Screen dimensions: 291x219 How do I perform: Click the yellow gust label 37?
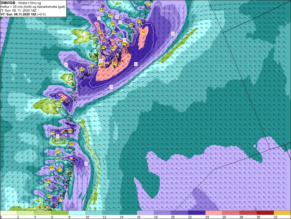[x=114, y=63]
